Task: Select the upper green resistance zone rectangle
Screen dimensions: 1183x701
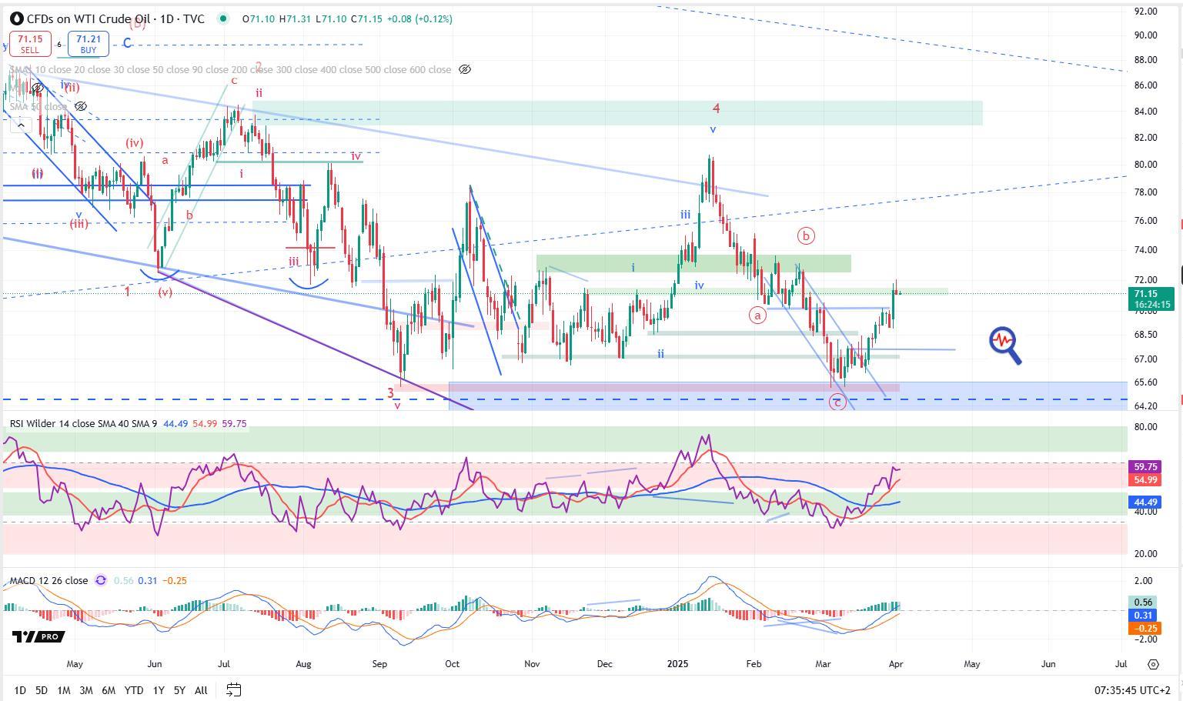Action: click(x=617, y=112)
